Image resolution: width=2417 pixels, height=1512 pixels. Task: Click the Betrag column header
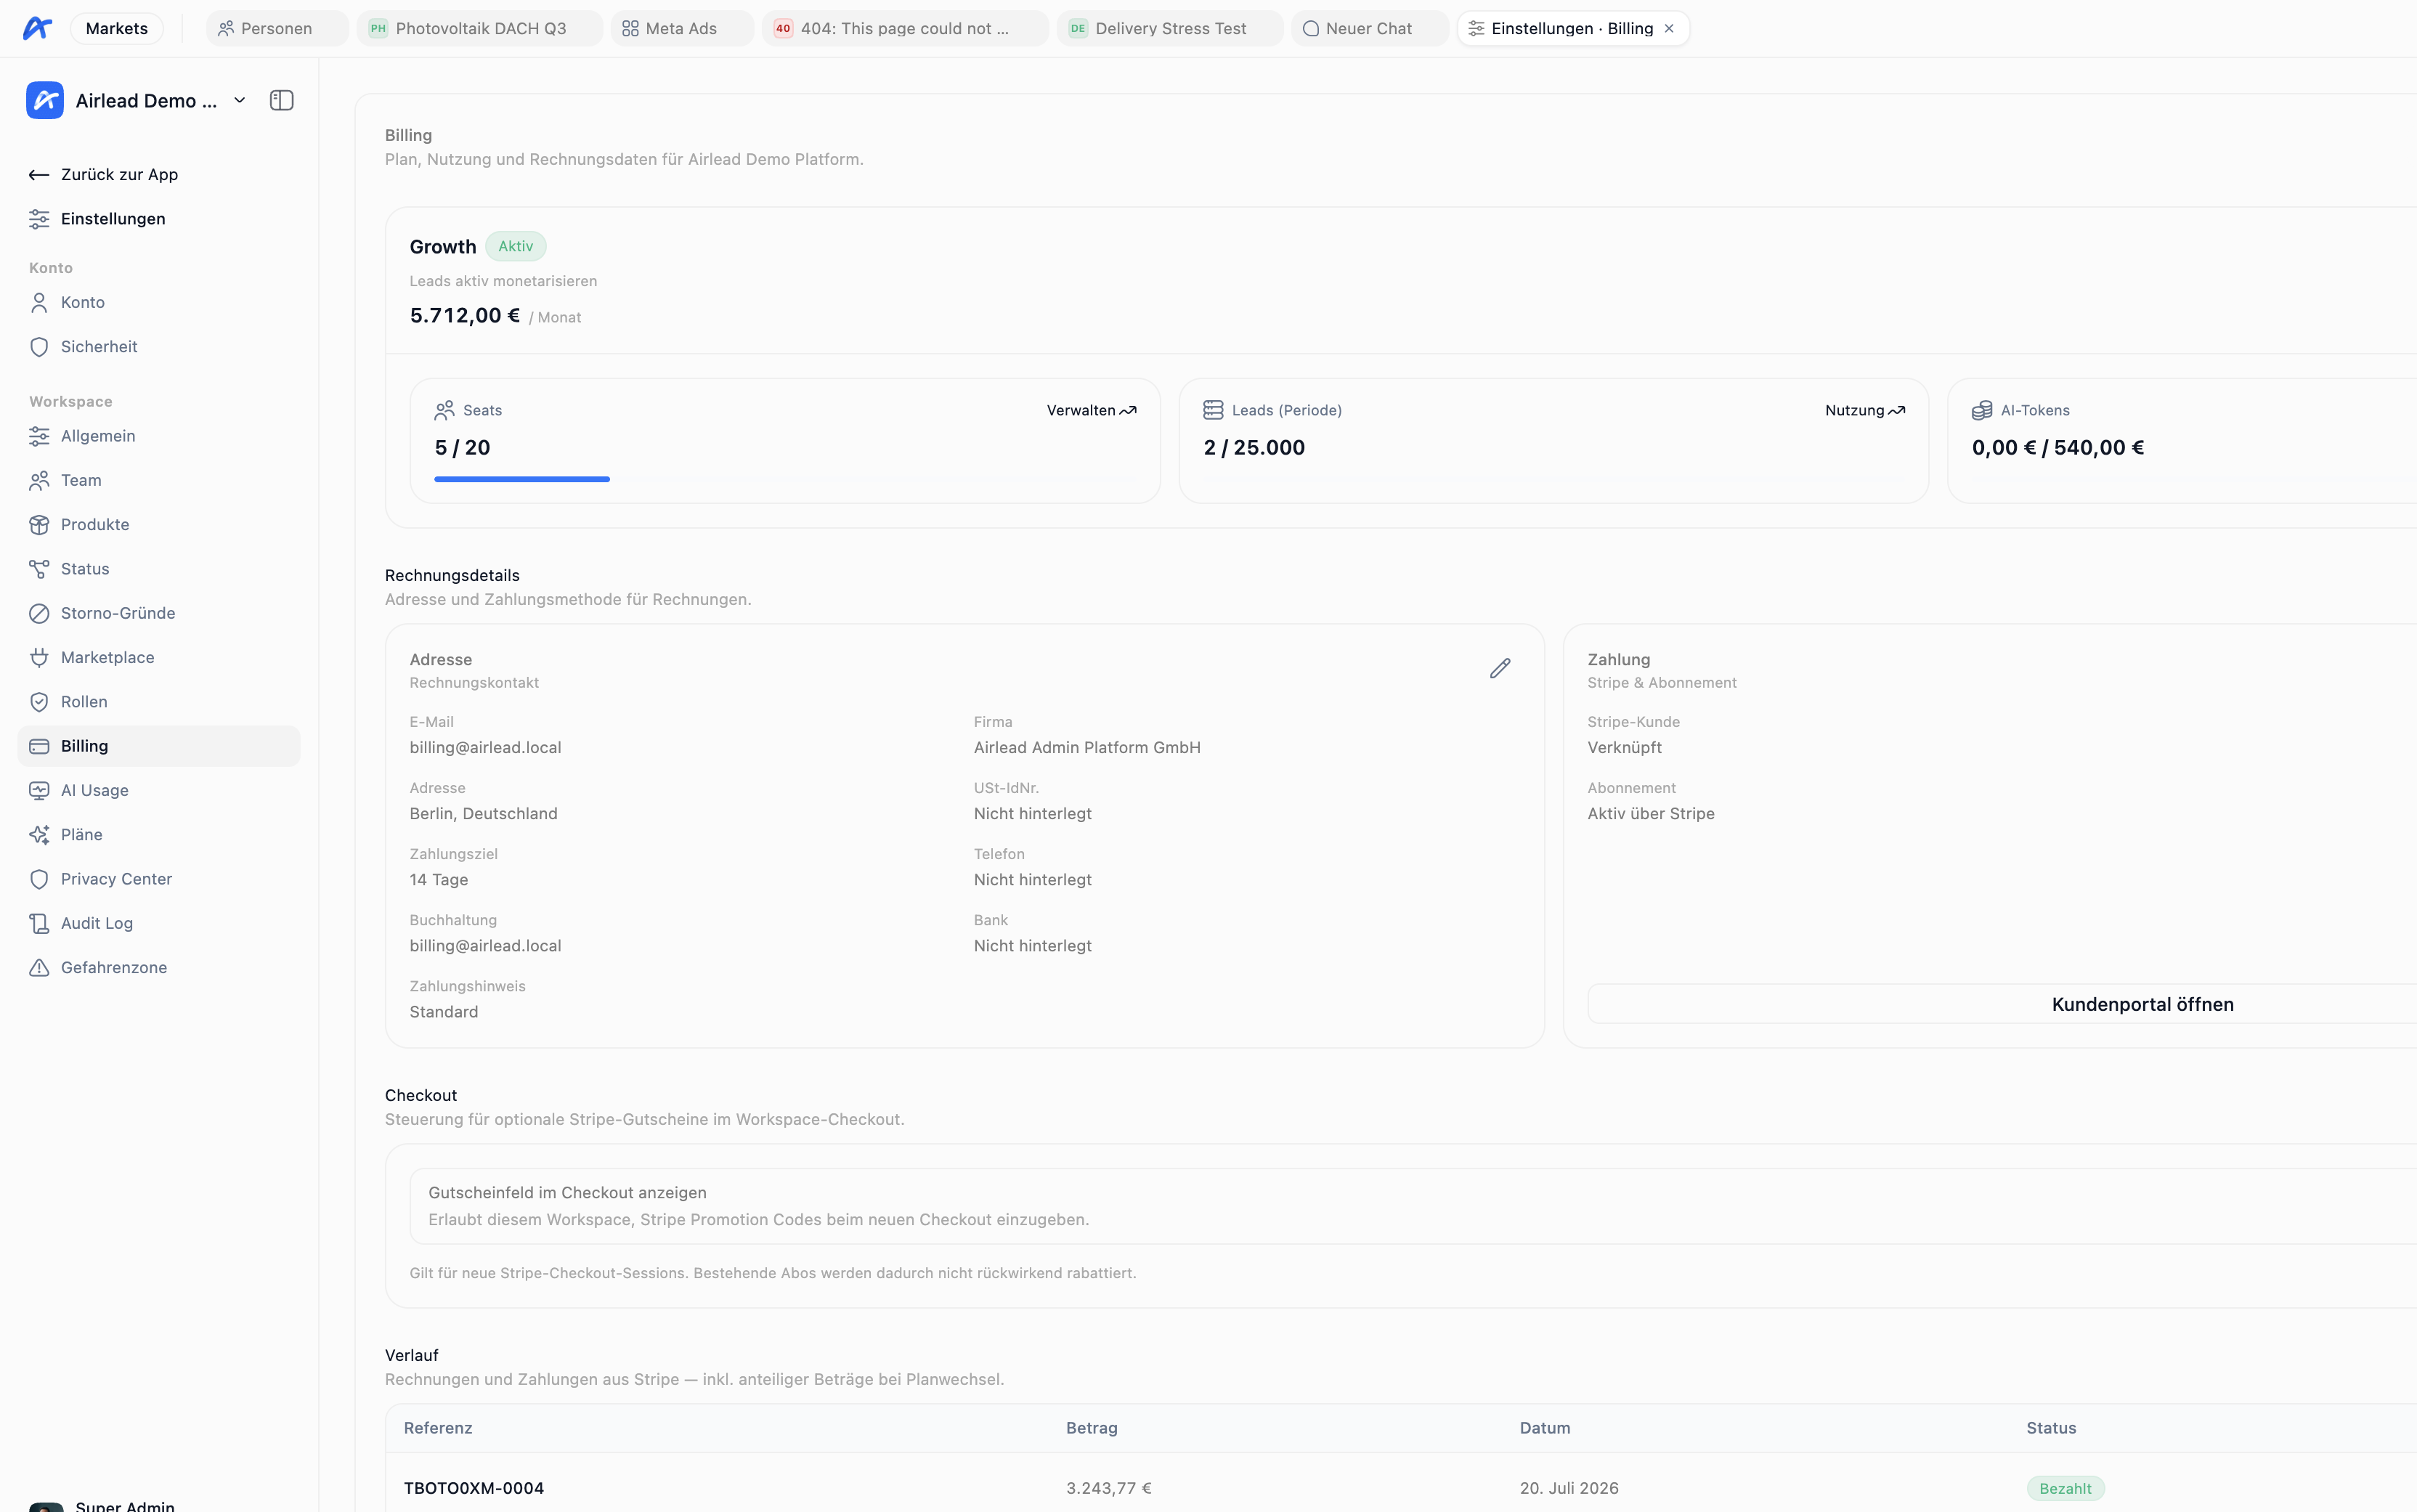click(1092, 1428)
